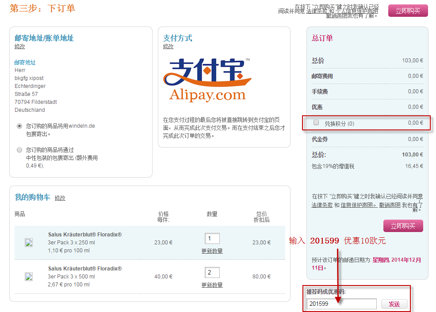Click the 立即购买 button in the order summary

tap(403, 226)
